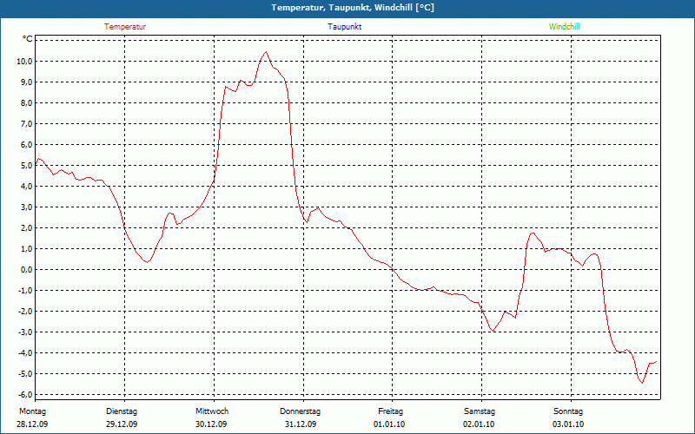The width and height of the screenshot is (695, 434).
Task: Click the Tuesday curve minimum just above 0 degrees
Action: (x=147, y=262)
